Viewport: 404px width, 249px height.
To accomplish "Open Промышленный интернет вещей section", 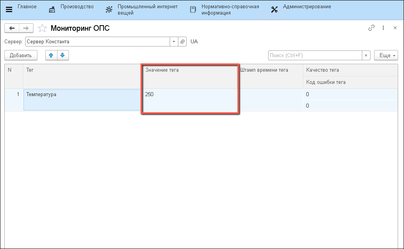I will pyautogui.click(x=141, y=10).
